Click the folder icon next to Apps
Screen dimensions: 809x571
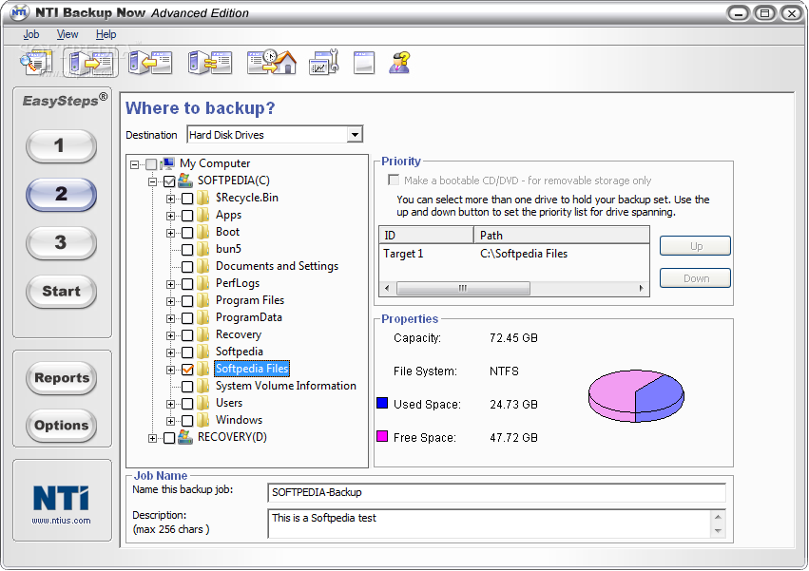tap(203, 215)
